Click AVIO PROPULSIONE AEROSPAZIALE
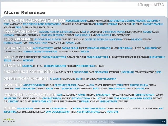168x126 pixels. pyautogui.click(x=42, y=24)
